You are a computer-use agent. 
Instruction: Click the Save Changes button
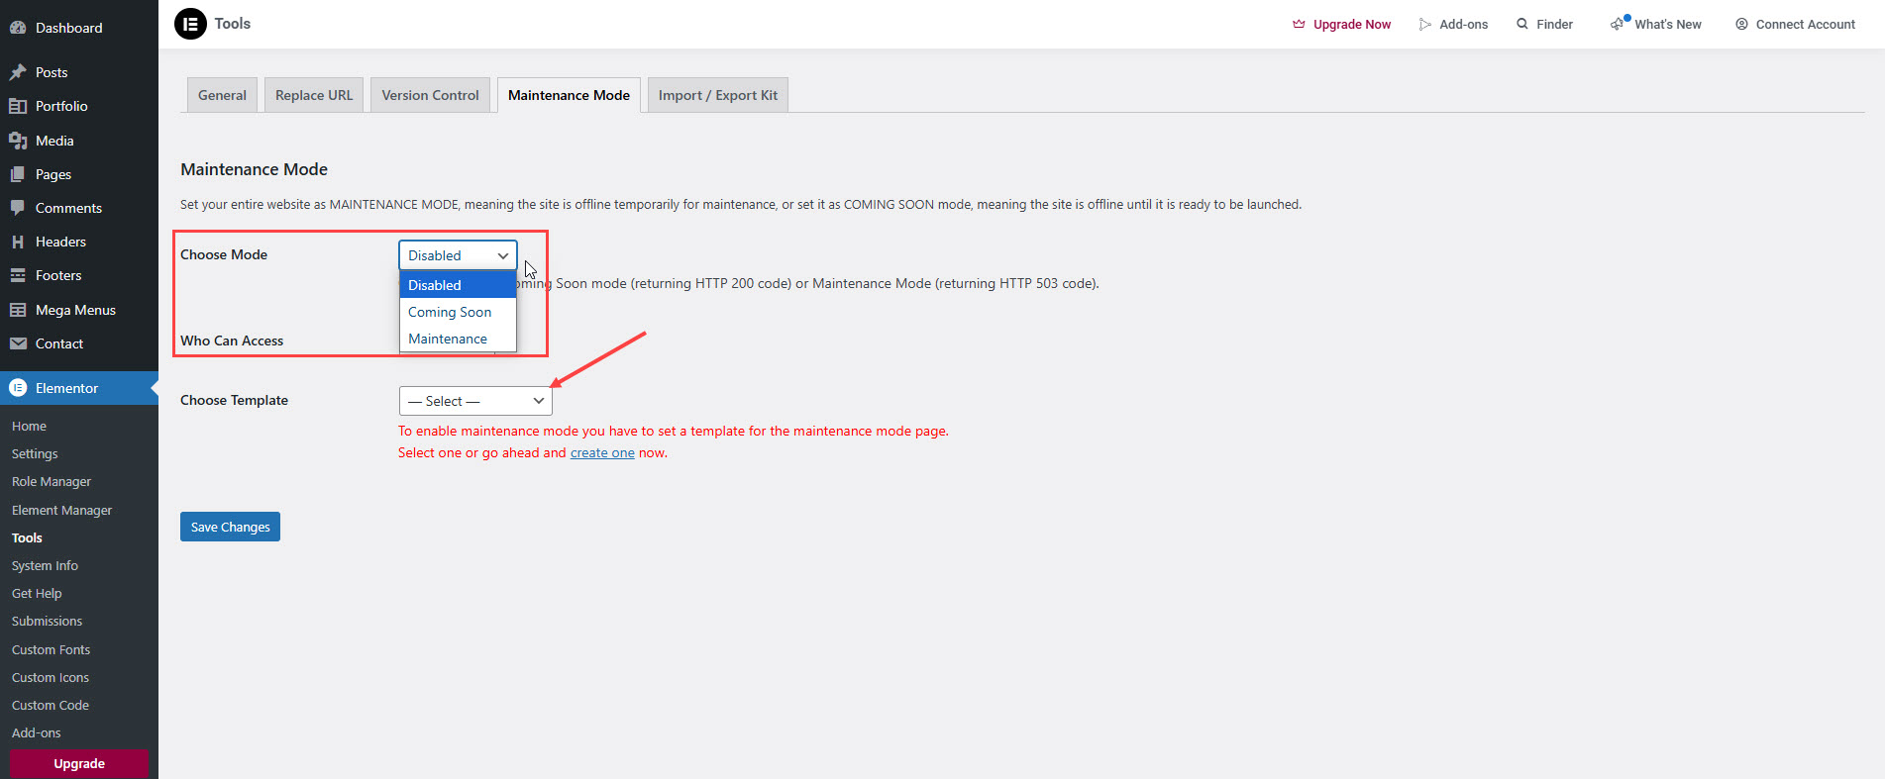pyautogui.click(x=230, y=527)
